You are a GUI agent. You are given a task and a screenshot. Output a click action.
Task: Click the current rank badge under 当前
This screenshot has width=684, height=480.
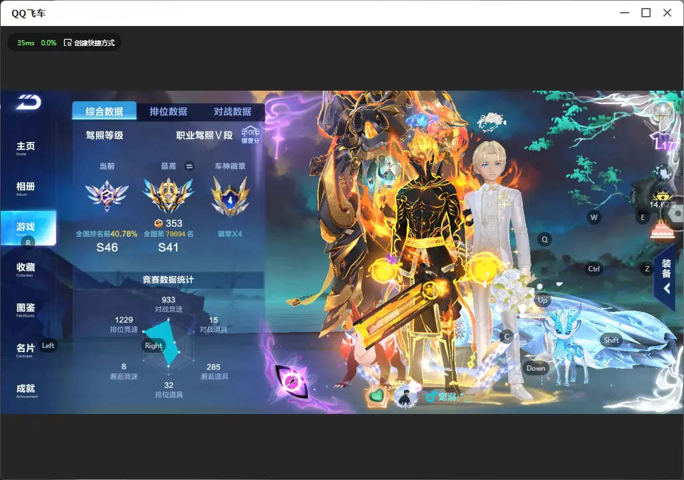107,195
